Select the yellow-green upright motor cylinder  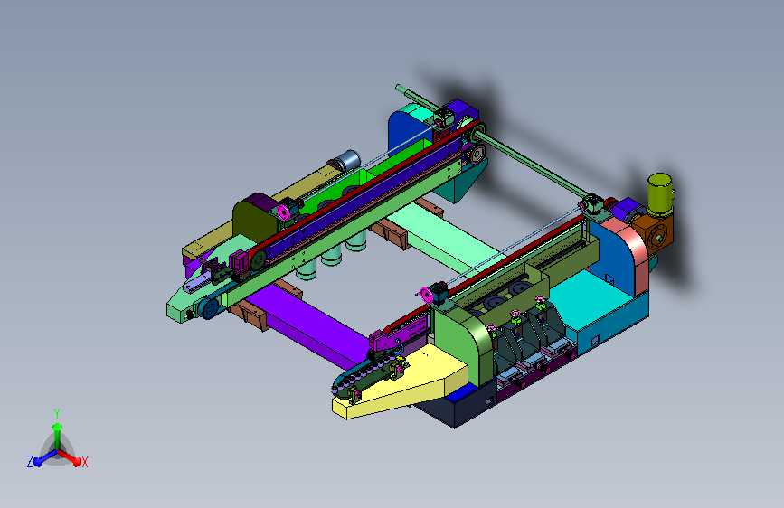(660, 194)
